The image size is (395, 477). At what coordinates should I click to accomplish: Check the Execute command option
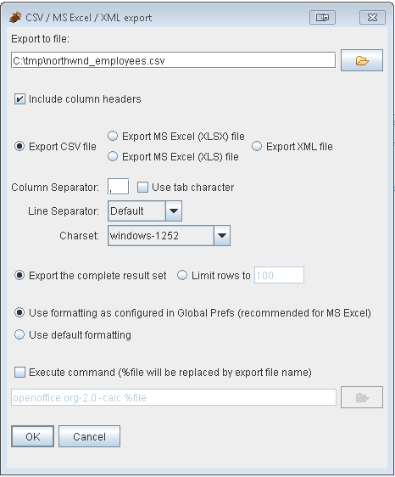coord(19,372)
